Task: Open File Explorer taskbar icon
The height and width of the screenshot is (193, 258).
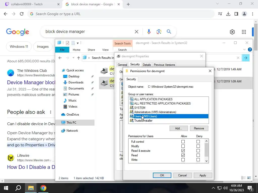Action: (31, 188)
